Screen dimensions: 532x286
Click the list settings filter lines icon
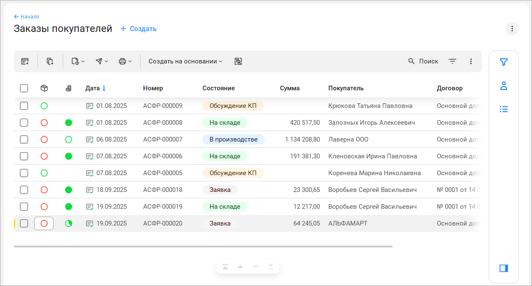452,61
